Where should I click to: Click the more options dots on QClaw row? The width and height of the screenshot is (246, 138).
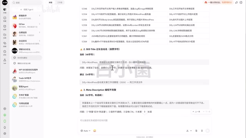point(40,24)
